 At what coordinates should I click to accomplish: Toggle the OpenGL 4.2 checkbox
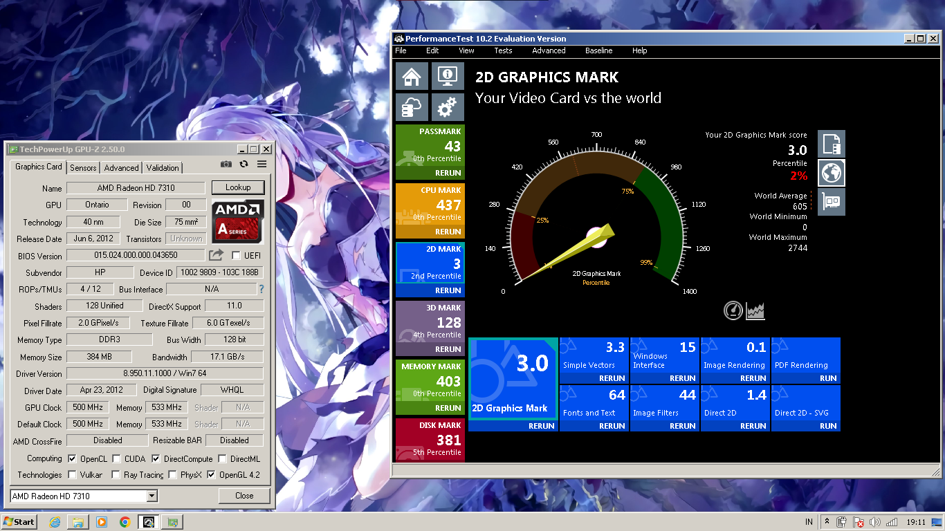coord(211,475)
